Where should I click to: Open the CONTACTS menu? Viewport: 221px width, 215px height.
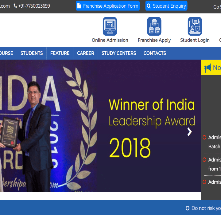pyautogui.click(x=155, y=53)
